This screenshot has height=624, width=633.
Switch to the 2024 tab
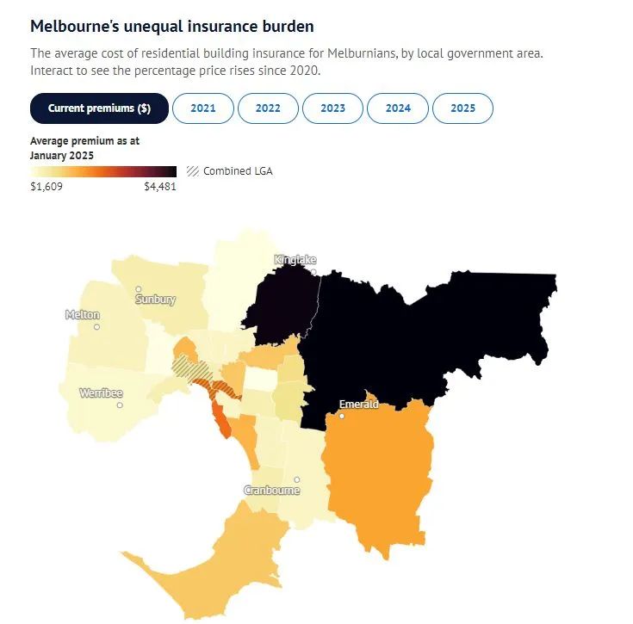[x=398, y=108]
